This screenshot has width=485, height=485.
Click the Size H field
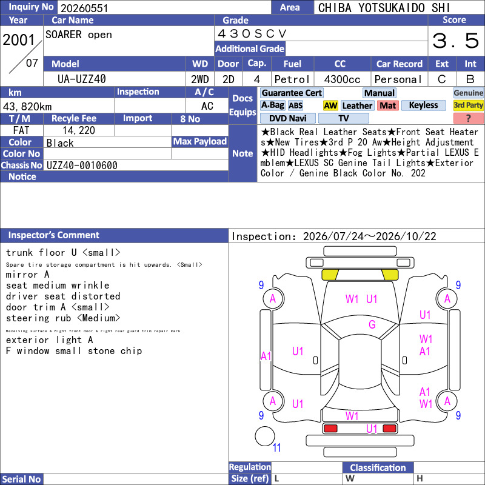pos(449,479)
